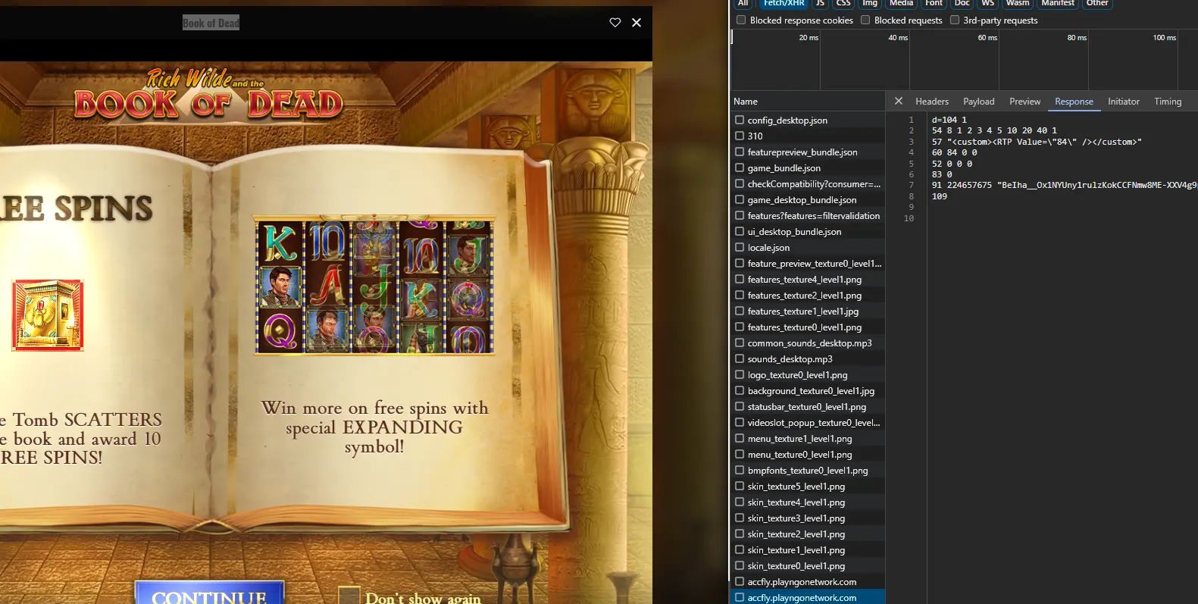Click the icon beside locale.json
The height and width of the screenshot is (604, 1198).
point(740,247)
